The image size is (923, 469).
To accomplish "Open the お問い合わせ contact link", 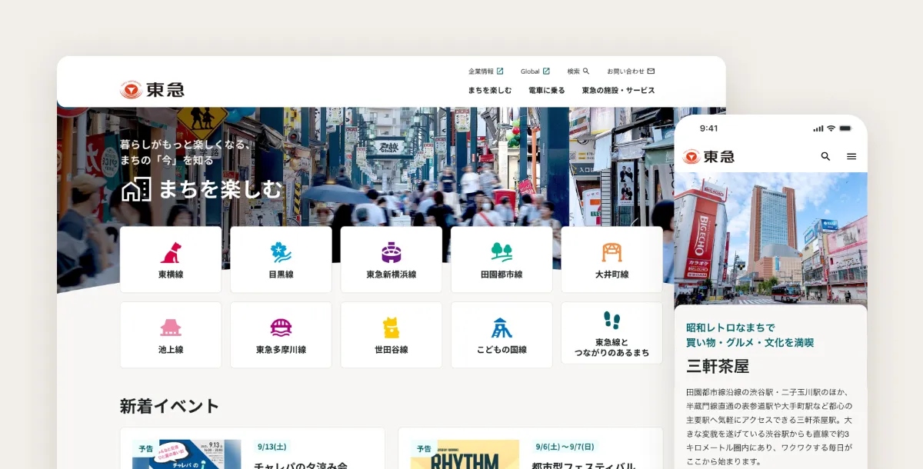I will [631, 72].
